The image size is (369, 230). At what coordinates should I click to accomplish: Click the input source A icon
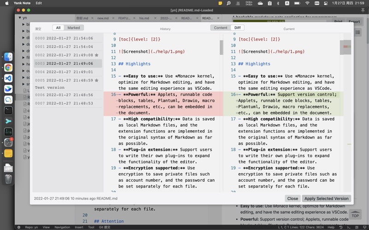[287, 3]
